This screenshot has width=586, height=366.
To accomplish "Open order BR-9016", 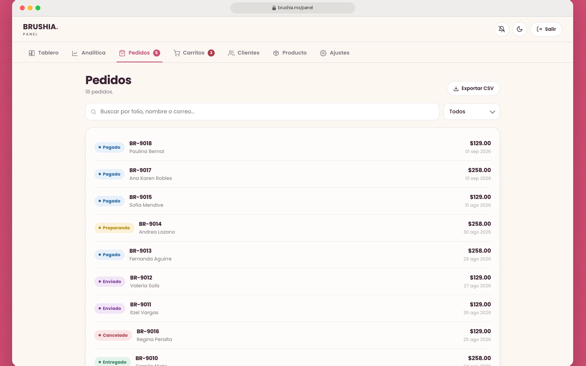I will (x=293, y=335).
